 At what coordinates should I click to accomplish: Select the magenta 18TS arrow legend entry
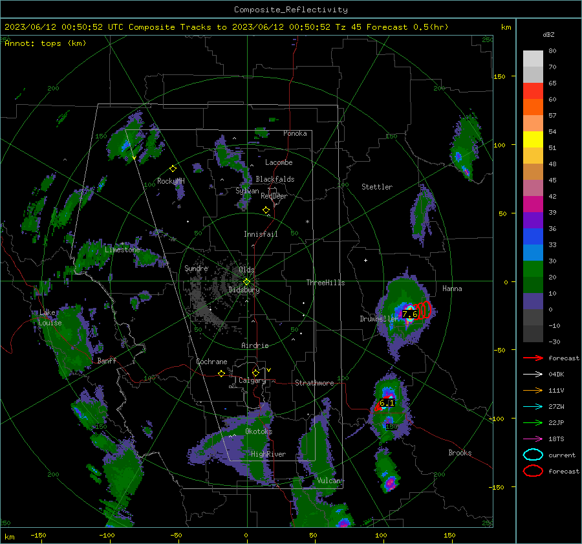533,439
